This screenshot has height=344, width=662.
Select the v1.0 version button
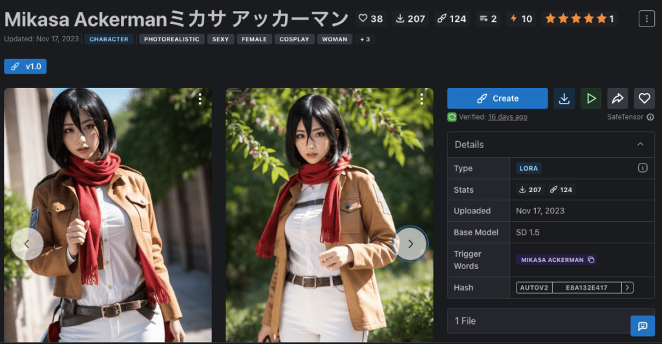(25, 66)
